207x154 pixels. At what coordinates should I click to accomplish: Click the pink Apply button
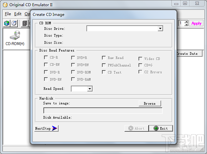[196, 23]
